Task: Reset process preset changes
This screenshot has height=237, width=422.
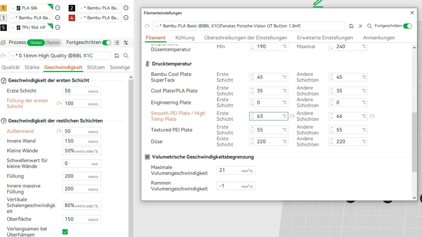Action: pos(3,56)
